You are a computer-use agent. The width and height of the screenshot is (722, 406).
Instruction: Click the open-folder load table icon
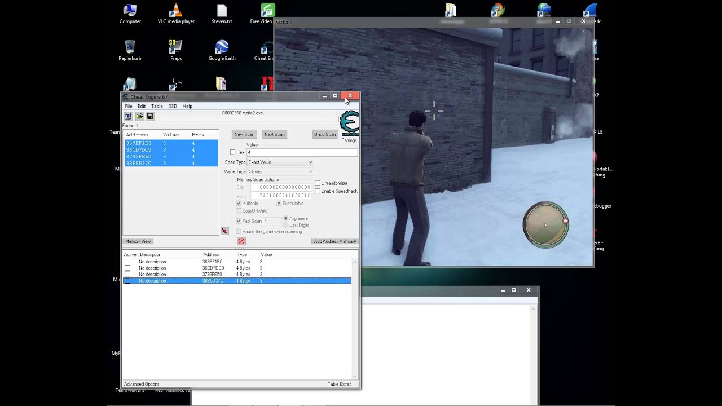(139, 116)
